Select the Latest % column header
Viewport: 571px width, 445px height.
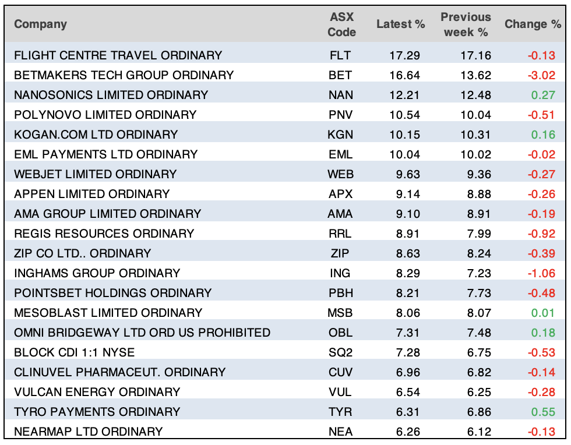coord(401,24)
